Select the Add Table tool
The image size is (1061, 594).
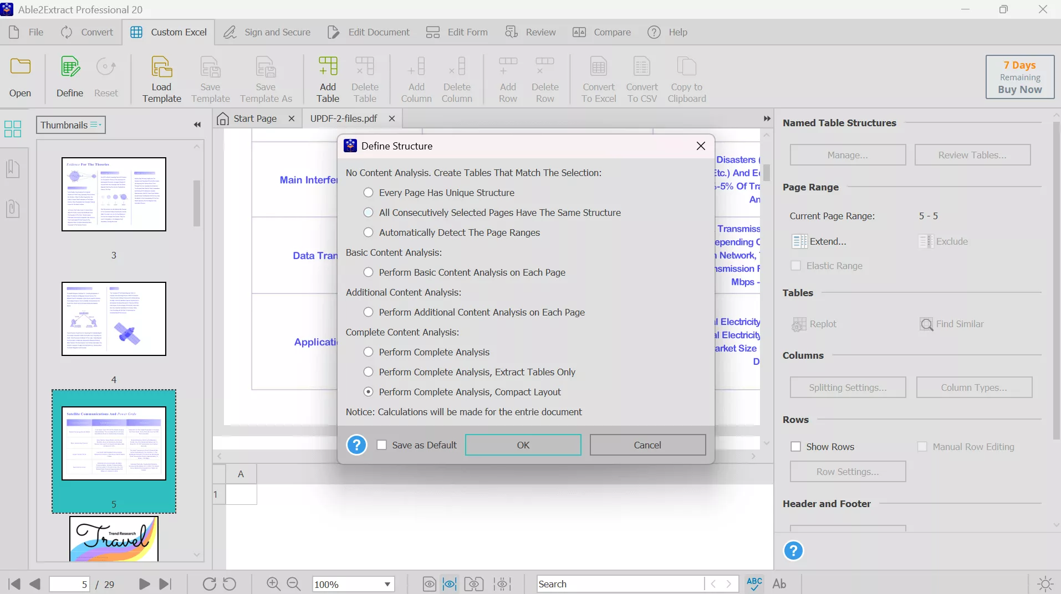pos(328,79)
